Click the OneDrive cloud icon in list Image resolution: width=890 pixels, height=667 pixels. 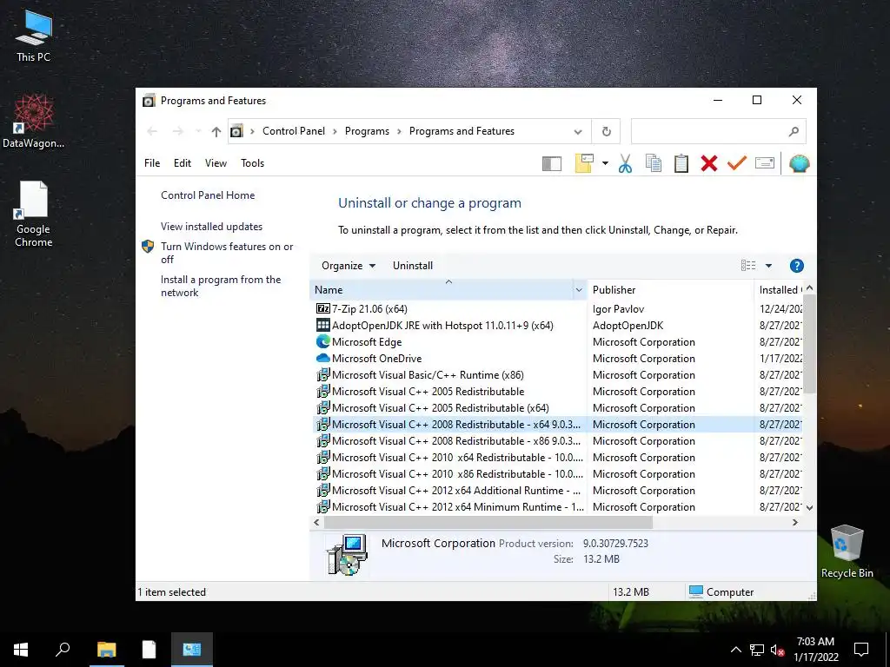(323, 359)
